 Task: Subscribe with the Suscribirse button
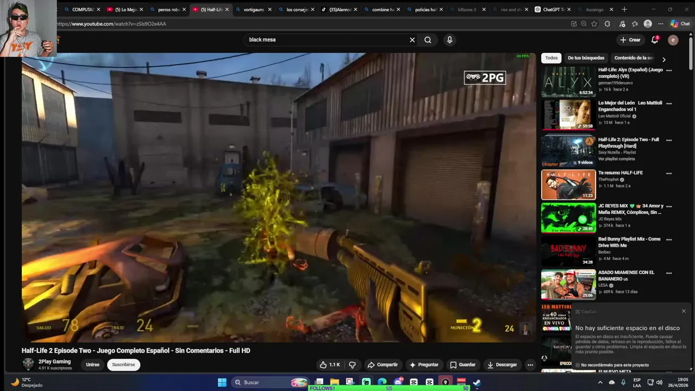click(x=124, y=364)
